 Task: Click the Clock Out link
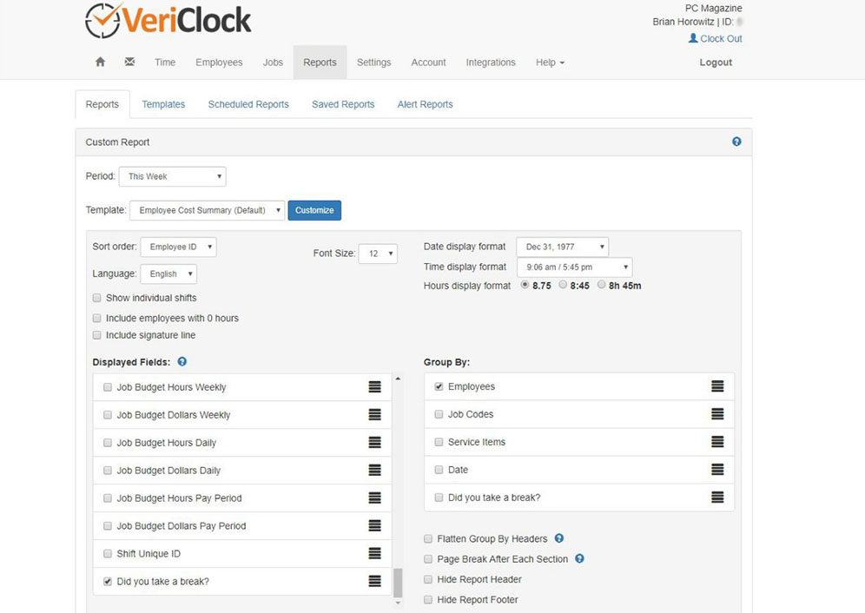[x=721, y=38]
